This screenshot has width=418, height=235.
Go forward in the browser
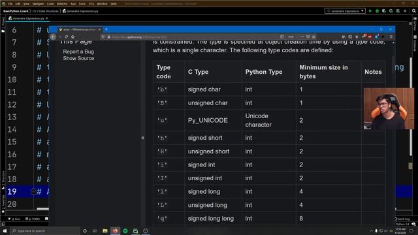tap(59, 37)
